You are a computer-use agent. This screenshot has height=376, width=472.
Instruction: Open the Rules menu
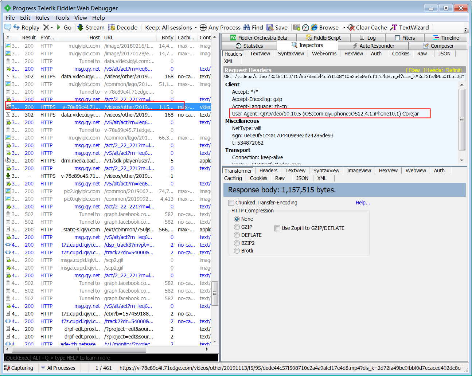pos(42,17)
